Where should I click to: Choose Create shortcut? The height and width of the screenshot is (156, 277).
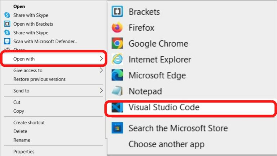pos(29,123)
